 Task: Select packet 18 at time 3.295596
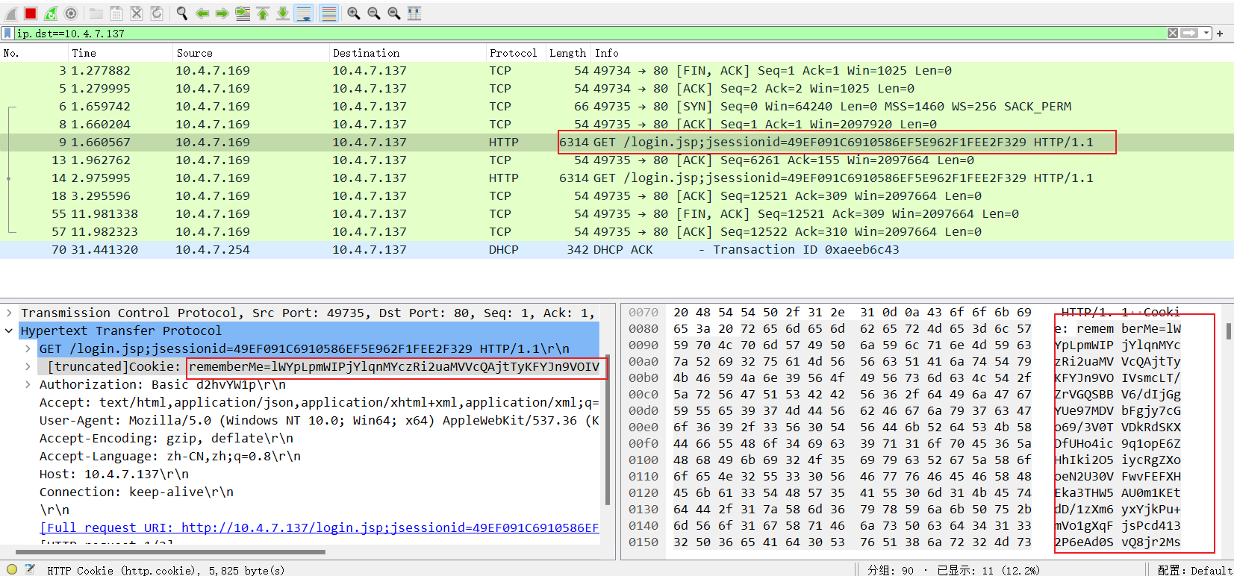(617, 196)
